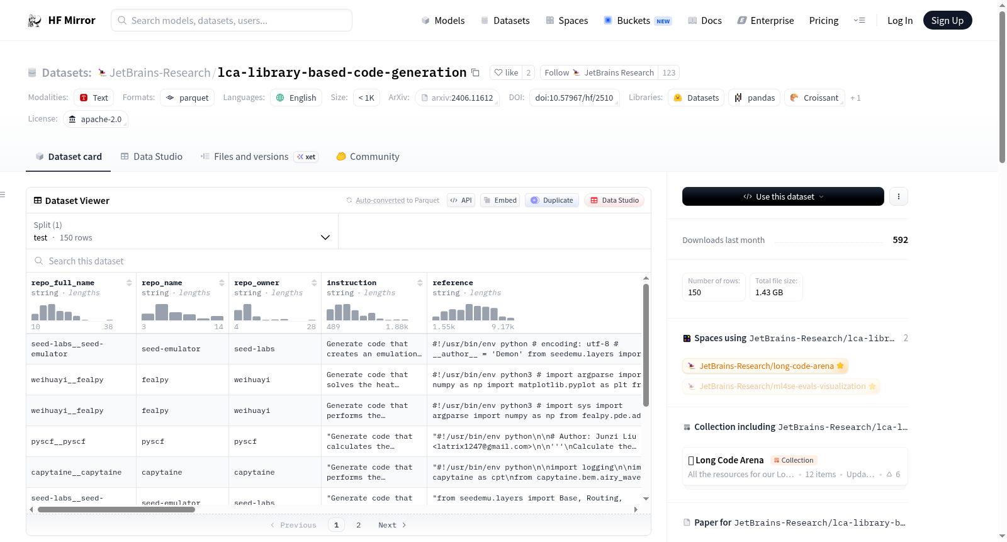Focus the Search this dataset field
This screenshot has height=542, width=1007.
click(x=339, y=261)
